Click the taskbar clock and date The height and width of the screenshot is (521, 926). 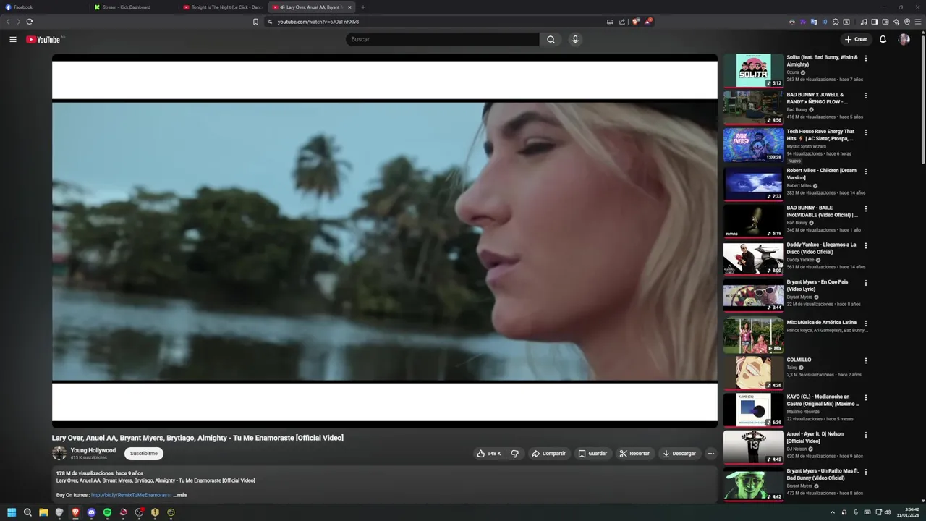coord(907,512)
